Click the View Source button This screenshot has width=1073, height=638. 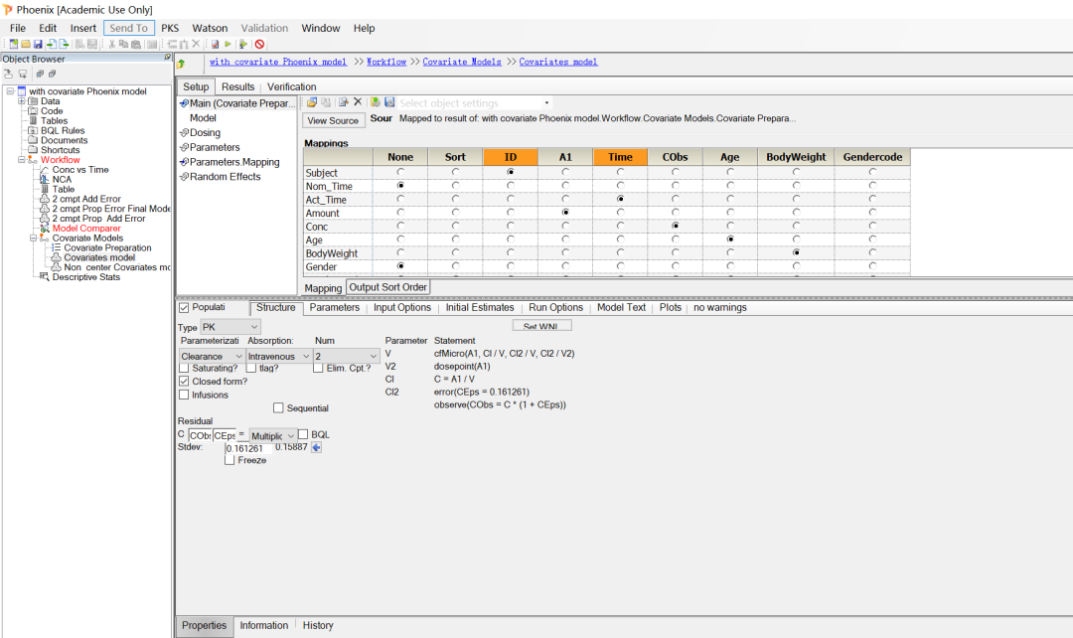point(333,120)
